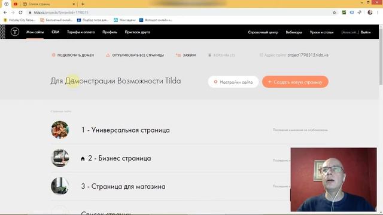Click the Опубликовать upload icon
This screenshot has height=215, width=383.
[x=108, y=55]
